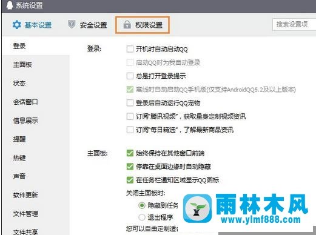Select 状态 in the left sidebar

(19, 83)
